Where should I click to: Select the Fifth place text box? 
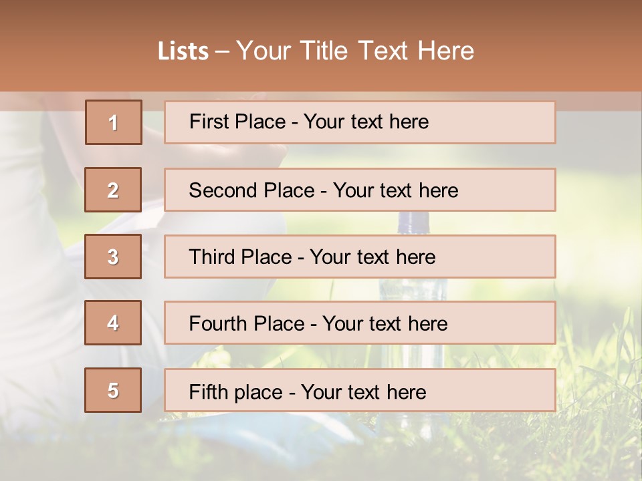360,390
